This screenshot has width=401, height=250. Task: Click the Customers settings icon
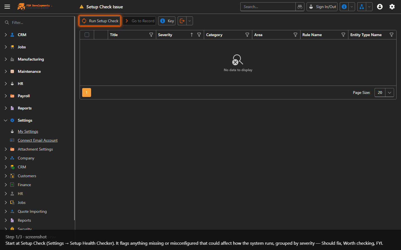pos(12,176)
